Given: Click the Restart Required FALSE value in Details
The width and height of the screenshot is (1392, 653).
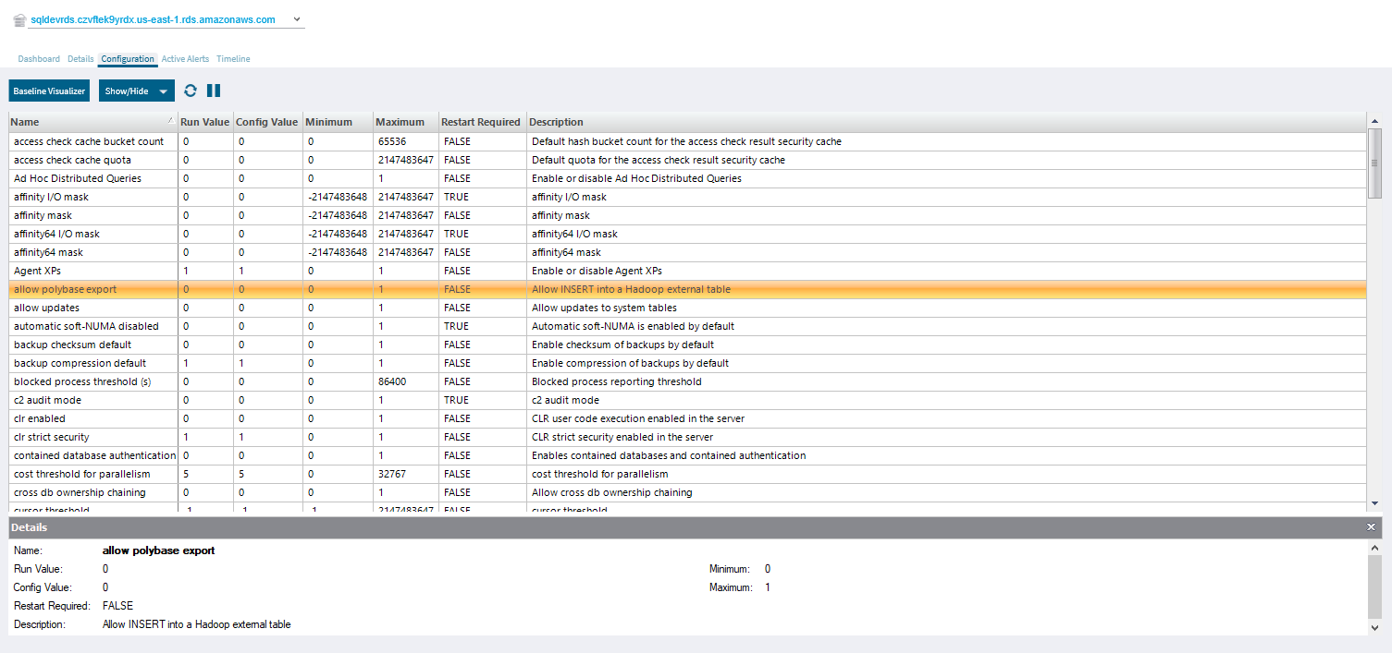Looking at the screenshot, I should tap(117, 606).
